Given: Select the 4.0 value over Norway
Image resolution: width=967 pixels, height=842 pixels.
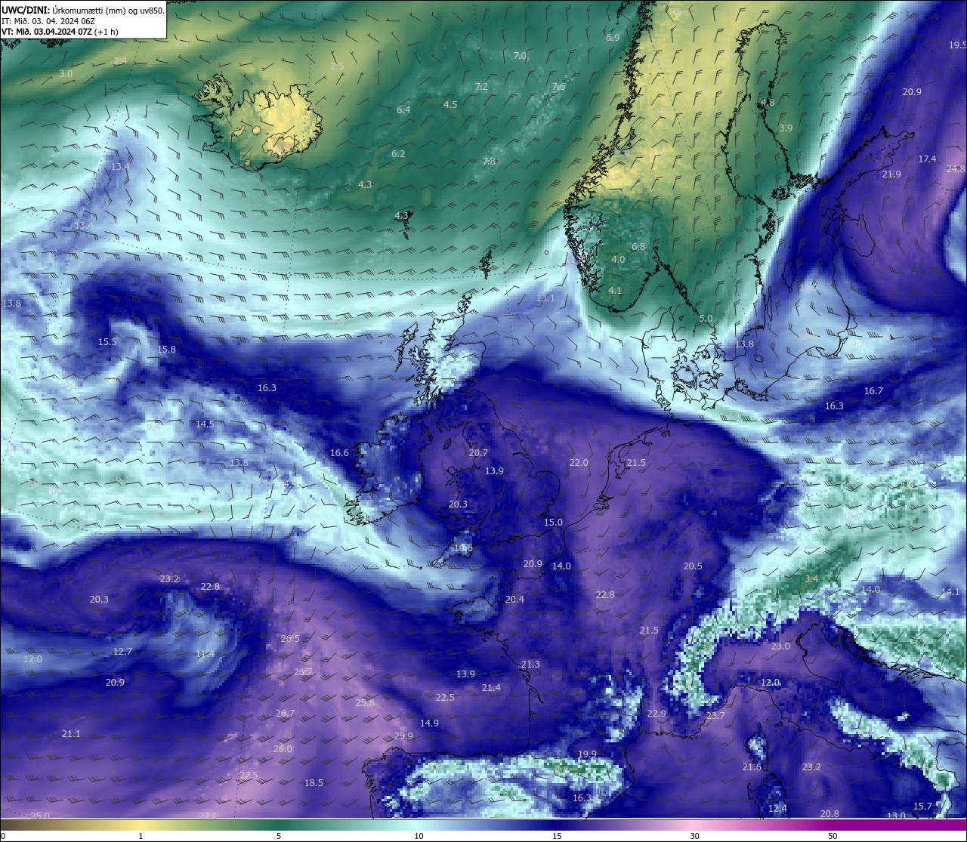Looking at the screenshot, I should [618, 260].
